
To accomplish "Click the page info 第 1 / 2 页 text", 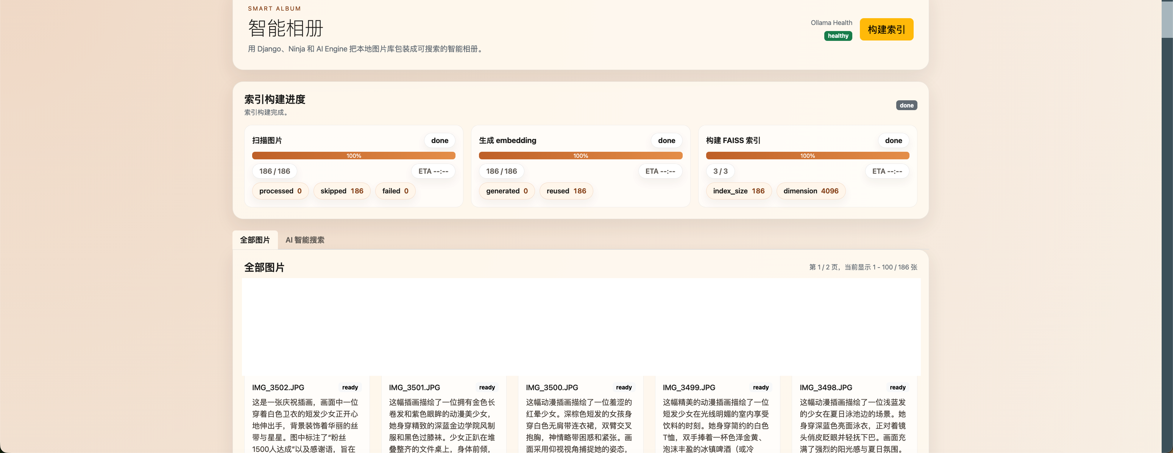I will [x=863, y=268].
